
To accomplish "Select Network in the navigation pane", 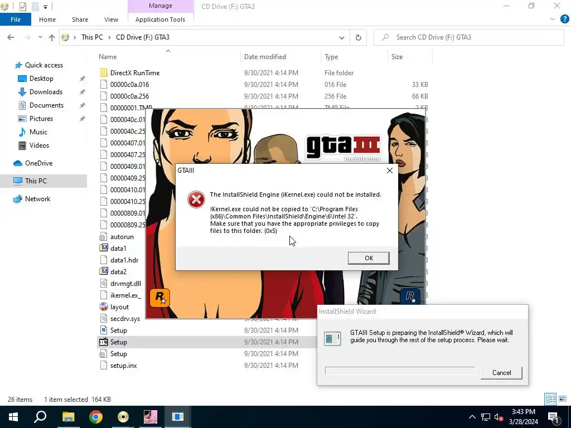I will (x=37, y=199).
